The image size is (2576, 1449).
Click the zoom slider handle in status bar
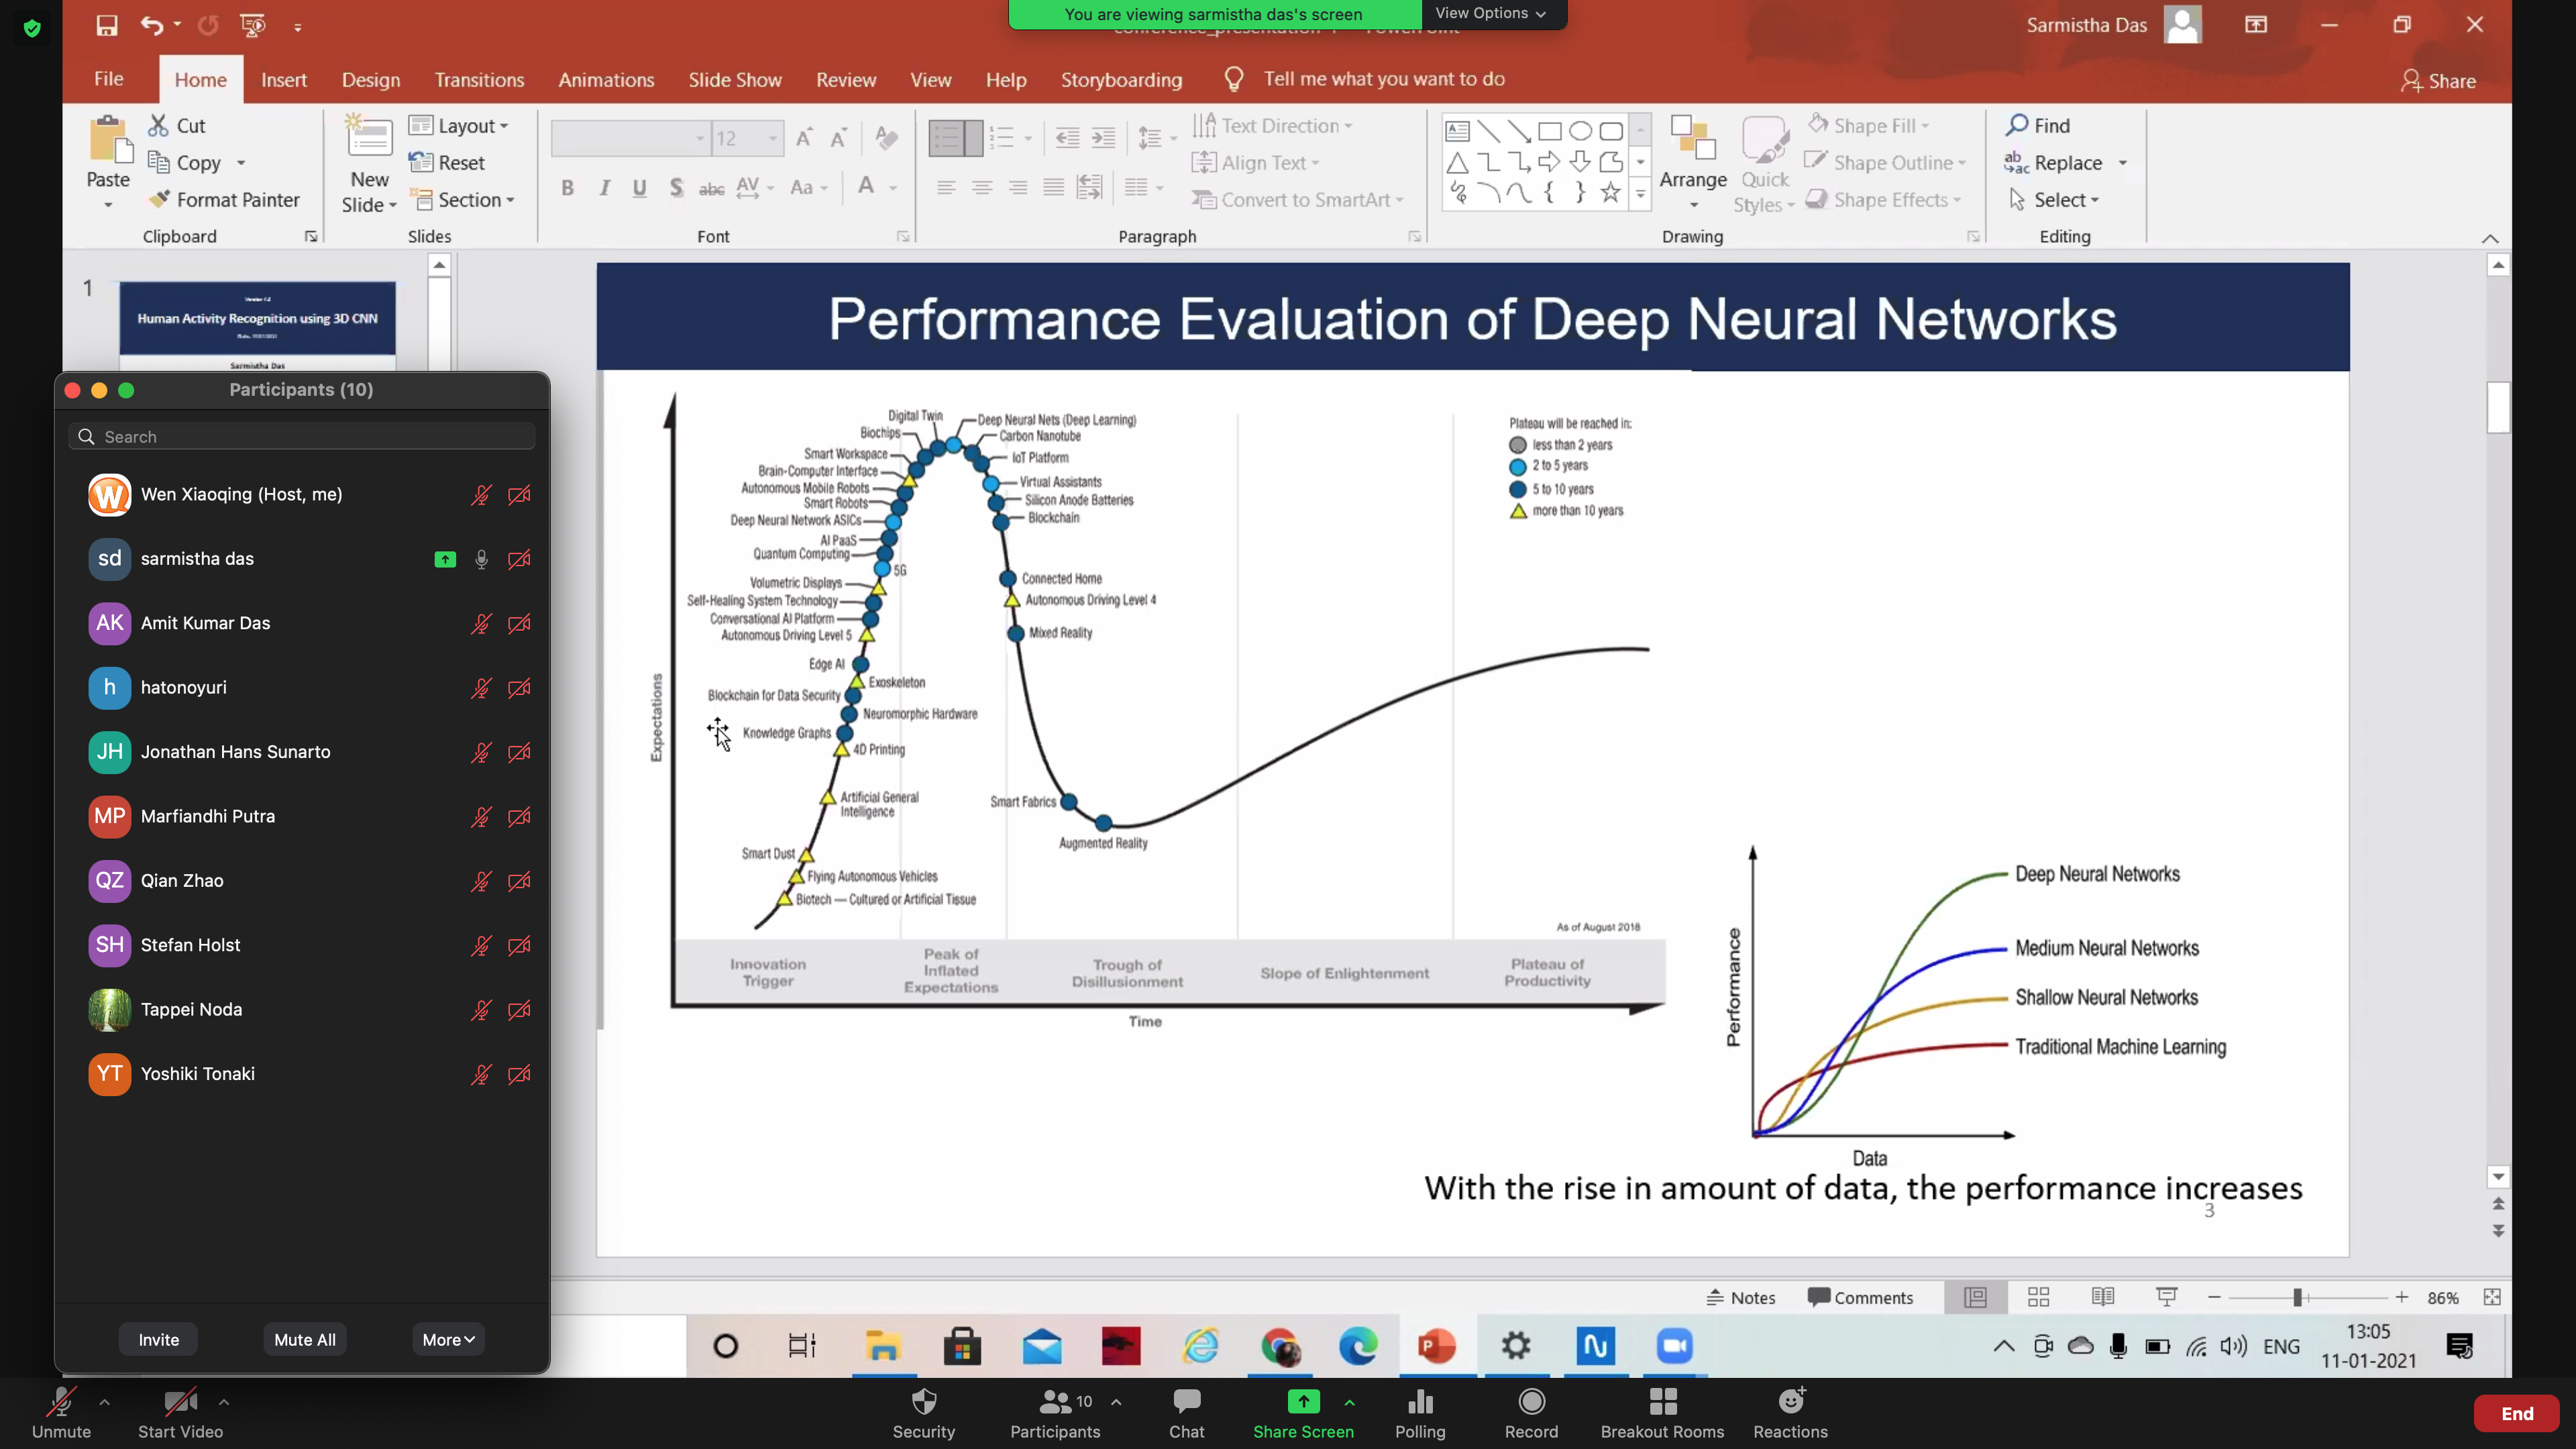pyautogui.click(x=2297, y=1297)
